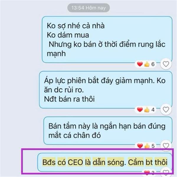Click highlighted word 'CEO' in last message
This screenshot has height=177, width=177.
[x=75, y=162]
